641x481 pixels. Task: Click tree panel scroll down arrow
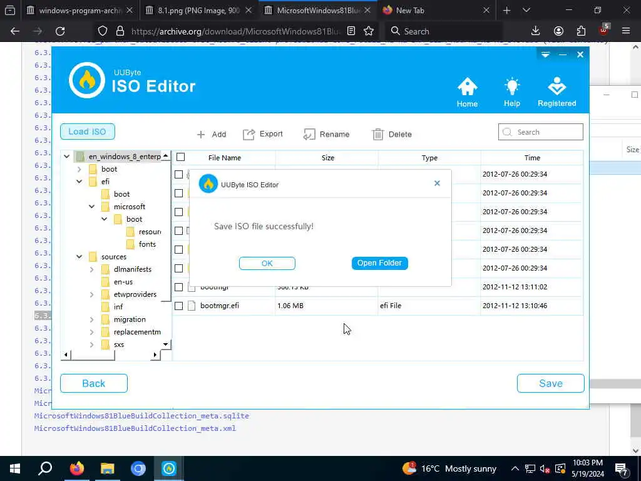pyautogui.click(x=165, y=344)
